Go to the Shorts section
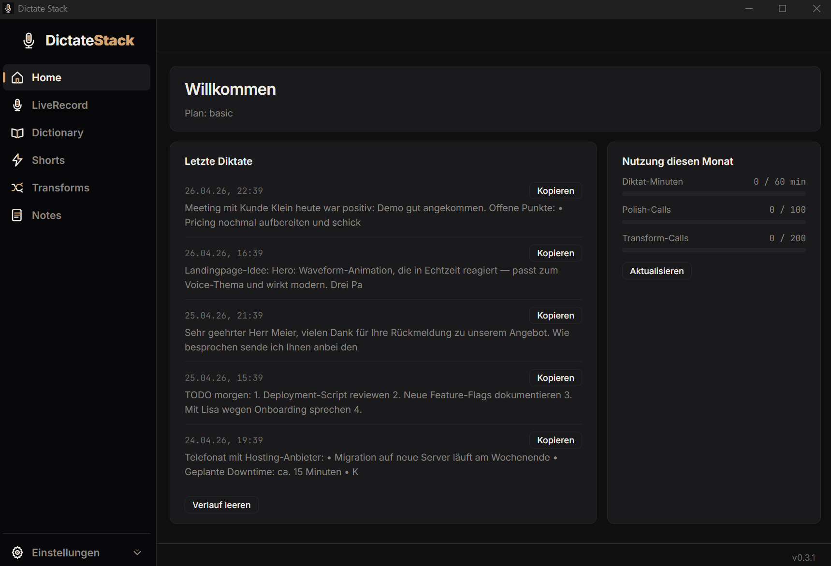 point(76,160)
